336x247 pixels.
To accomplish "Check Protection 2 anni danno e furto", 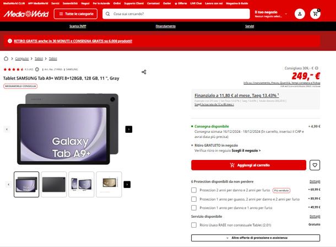I will 194,190.
